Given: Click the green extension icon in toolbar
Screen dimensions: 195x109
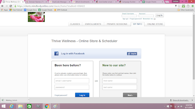Looking at the screenshot, I should point(183,6).
